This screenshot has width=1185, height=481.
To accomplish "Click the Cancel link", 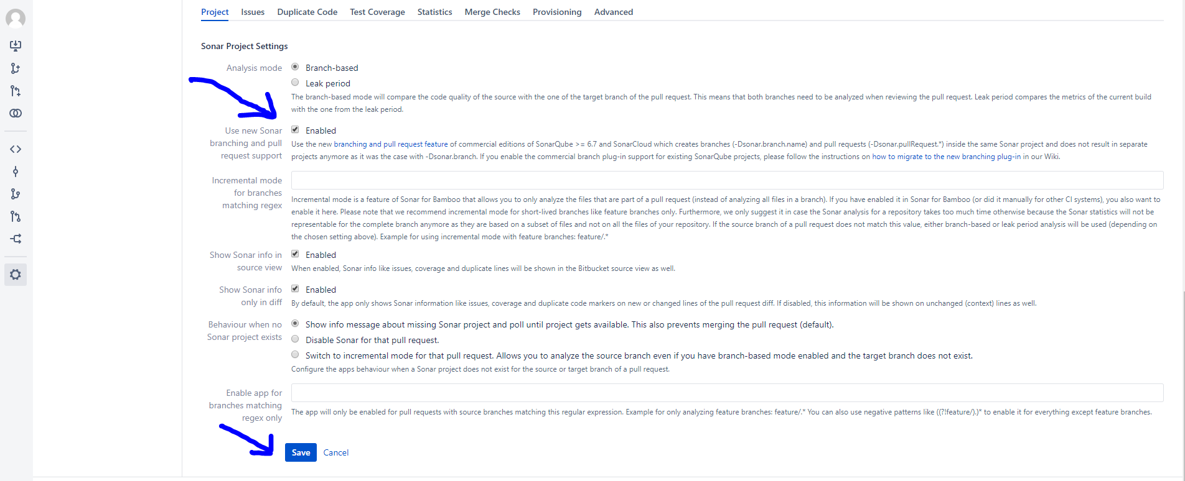I will (x=336, y=452).
